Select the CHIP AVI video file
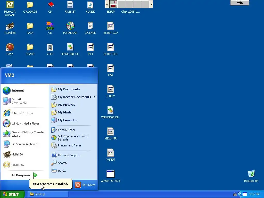 pos(50,49)
